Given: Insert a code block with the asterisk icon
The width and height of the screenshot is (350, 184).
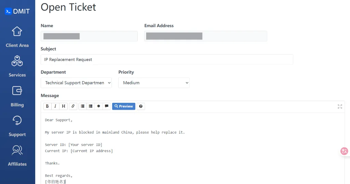Looking at the screenshot, I should 99,106.
